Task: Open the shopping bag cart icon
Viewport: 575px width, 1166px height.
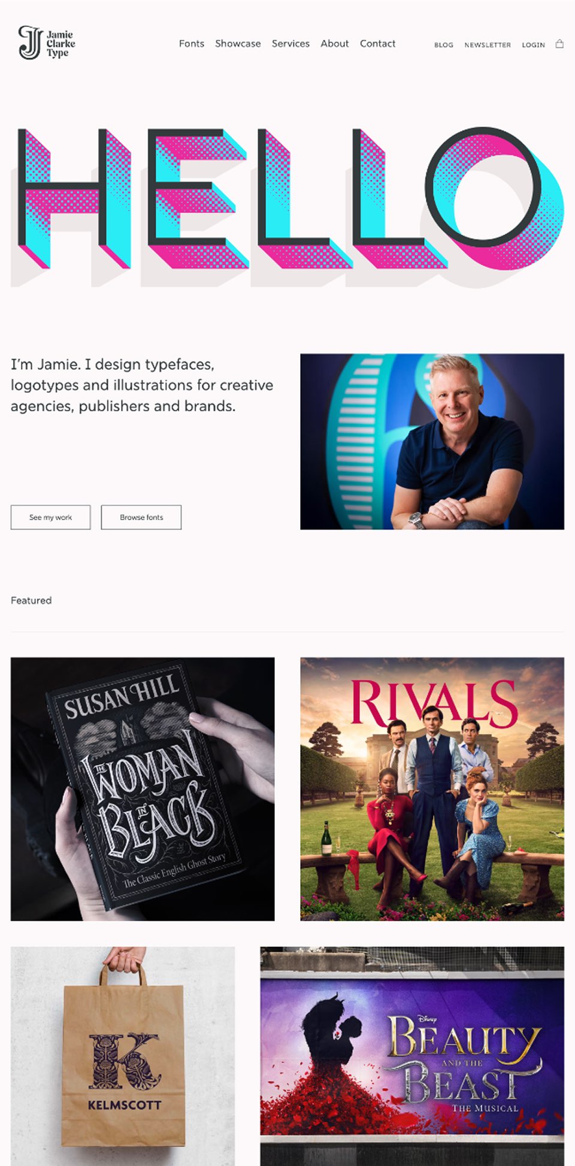Action: coord(559,44)
